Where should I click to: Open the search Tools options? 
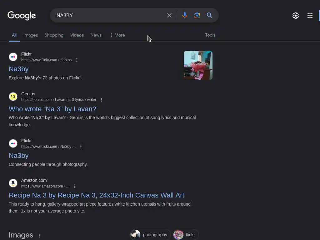coord(210,35)
